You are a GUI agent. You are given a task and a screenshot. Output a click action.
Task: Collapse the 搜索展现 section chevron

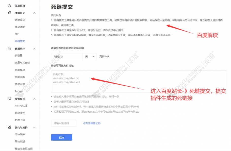pos(34,99)
